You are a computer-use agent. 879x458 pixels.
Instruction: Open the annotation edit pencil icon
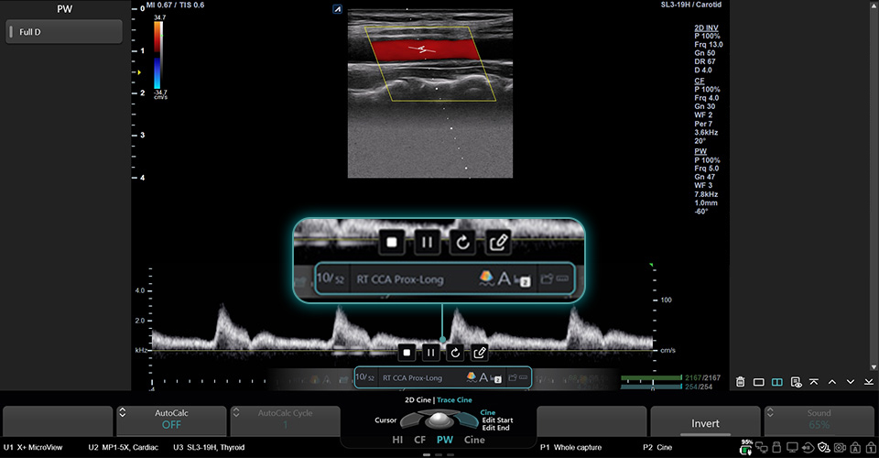coord(479,352)
